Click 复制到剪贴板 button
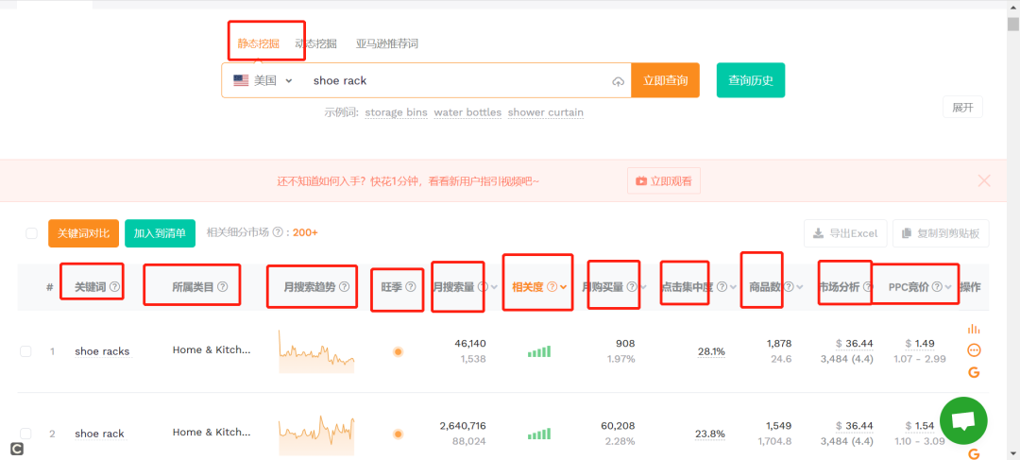This screenshot has height=460, width=1020. [941, 233]
